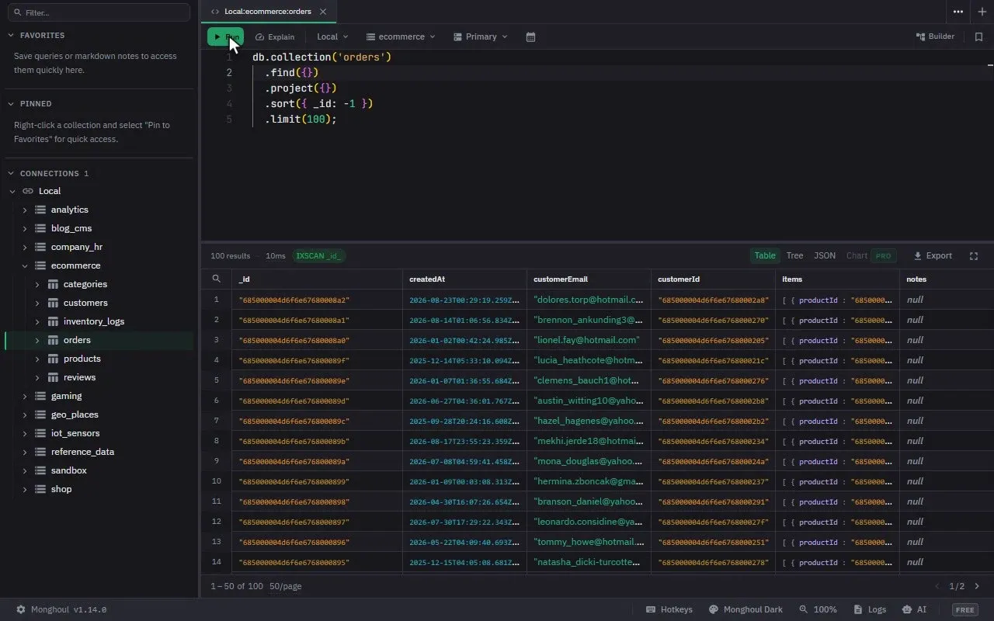Collapse the Favorites section

[x=12, y=36]
